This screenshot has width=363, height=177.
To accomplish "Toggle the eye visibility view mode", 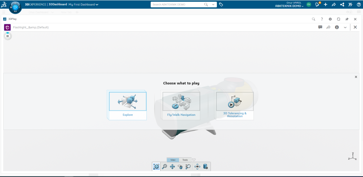I will 197,166.
